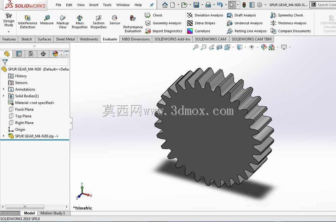This screenshot has width=336, height=222.
Task: Switch to the PropertyManager tab
Action: tap(19, 54)
